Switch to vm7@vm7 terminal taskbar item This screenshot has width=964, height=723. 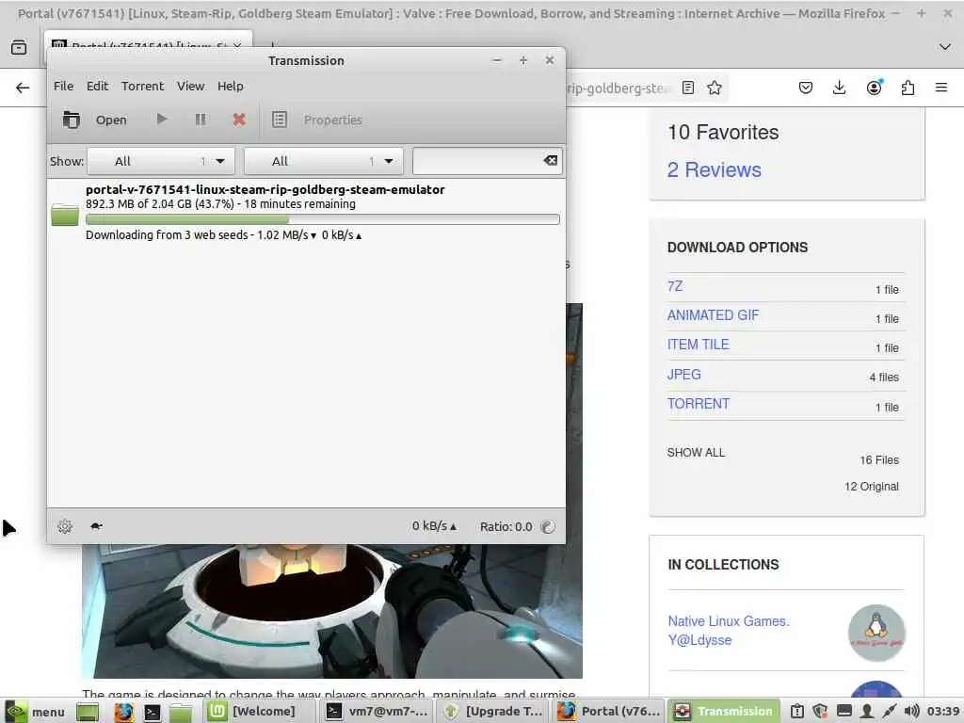click(377, 712)
